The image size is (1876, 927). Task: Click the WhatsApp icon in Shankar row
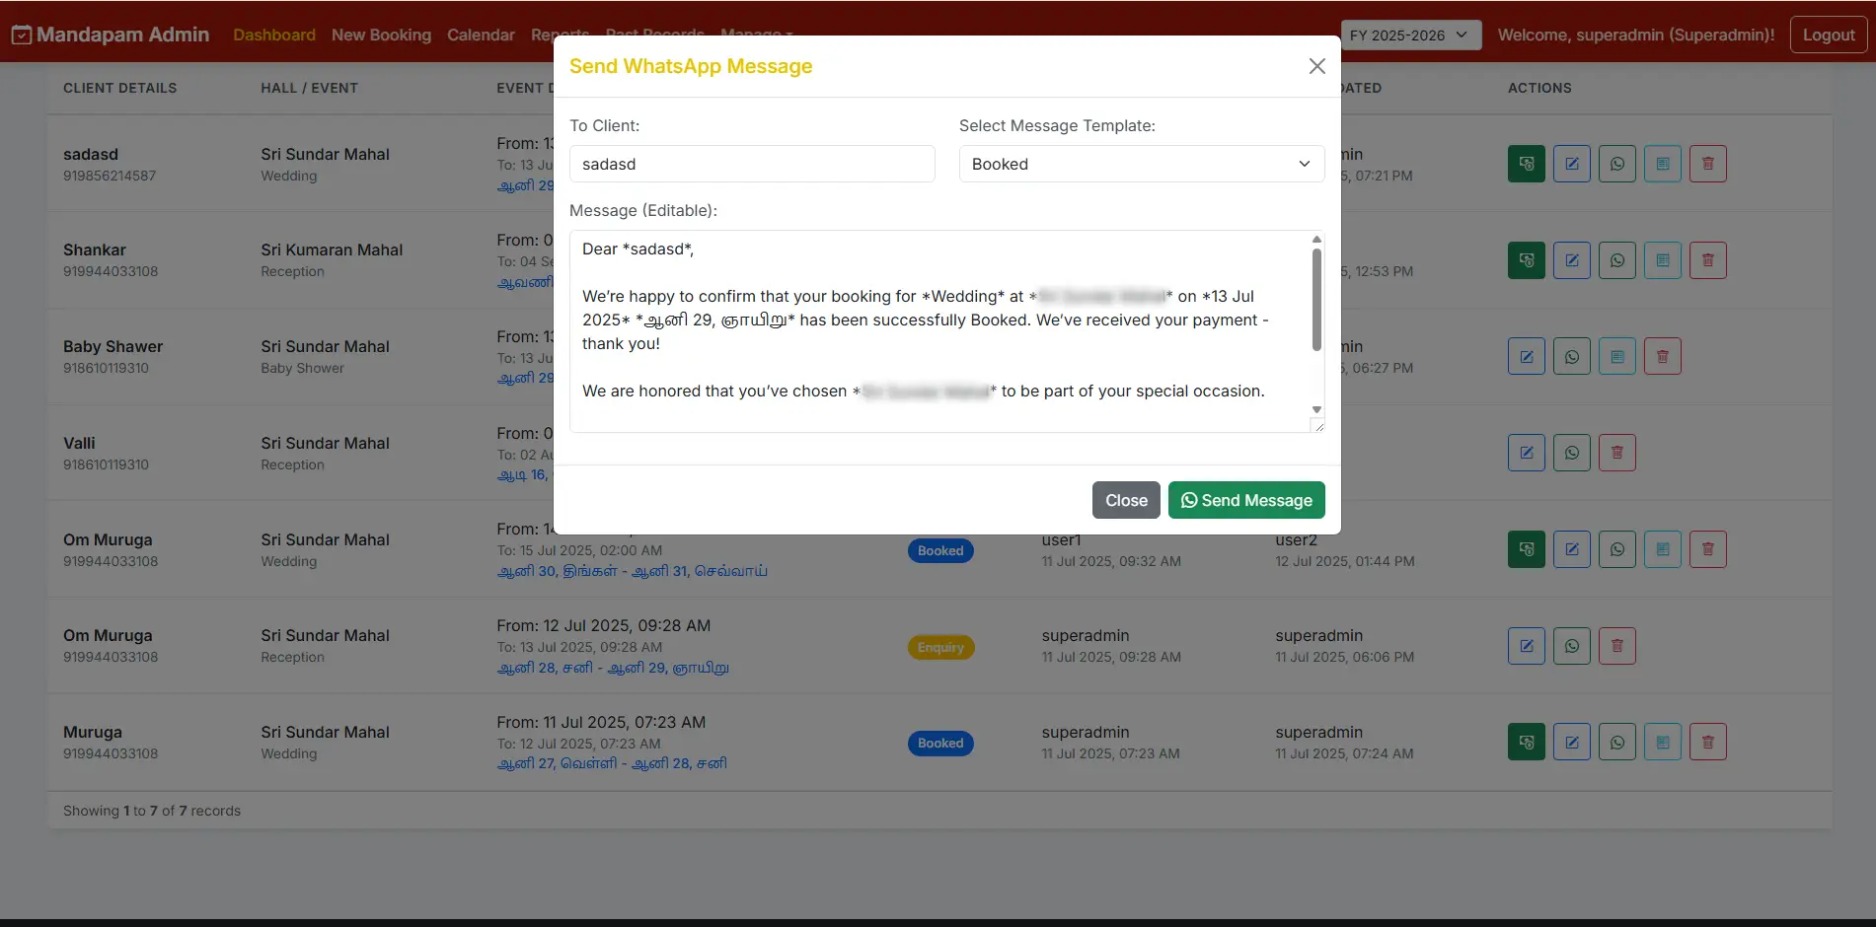click(x=1616, y=260)
